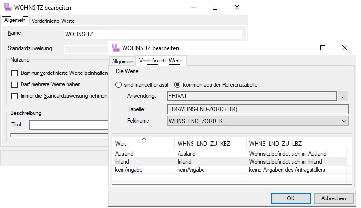Maximize the front WOHNSITZ bearbeiten dialog

323,48
